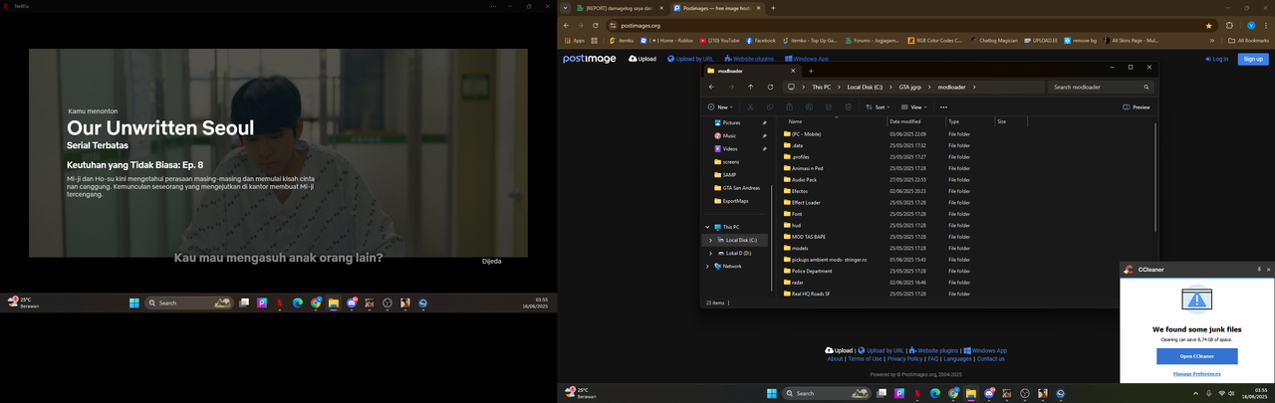Viewport: 1275px width, 403px height.
Task: Open Pictures in the navigation pane
Action: 731,122
